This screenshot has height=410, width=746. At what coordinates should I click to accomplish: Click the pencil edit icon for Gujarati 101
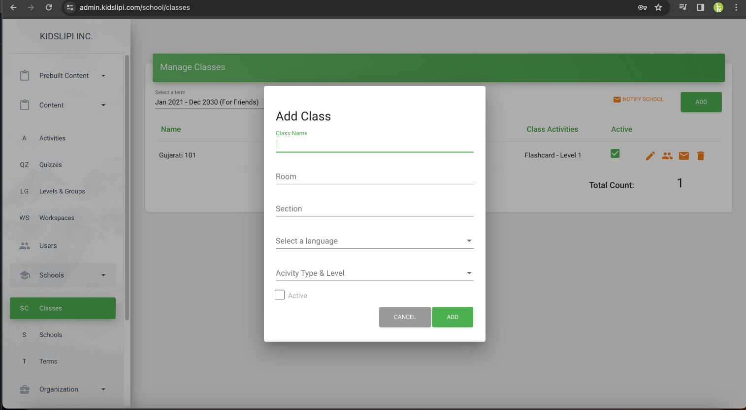click(x=650, y=156)
